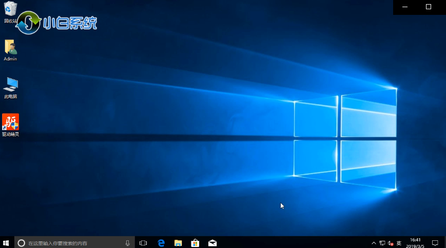Screen dimensions: 446x248
Task: Click the microphone icon in search box
Action: [127, 243]
